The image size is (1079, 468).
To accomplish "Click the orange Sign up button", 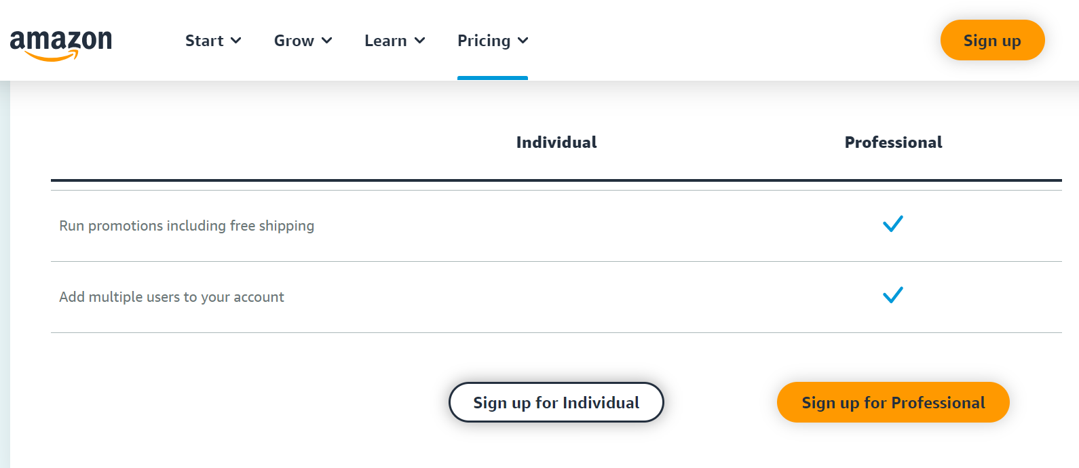I will pyautogui.click(x=992, y=41).
